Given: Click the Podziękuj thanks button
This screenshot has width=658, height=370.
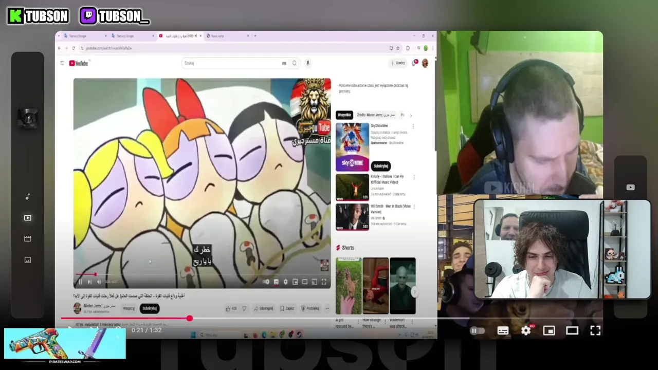Looking at the screenshot, I should coord(310,308).
